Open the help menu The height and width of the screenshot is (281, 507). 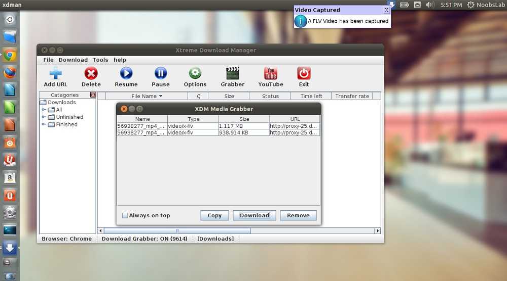pyautogui.click(x=120, y=60)
